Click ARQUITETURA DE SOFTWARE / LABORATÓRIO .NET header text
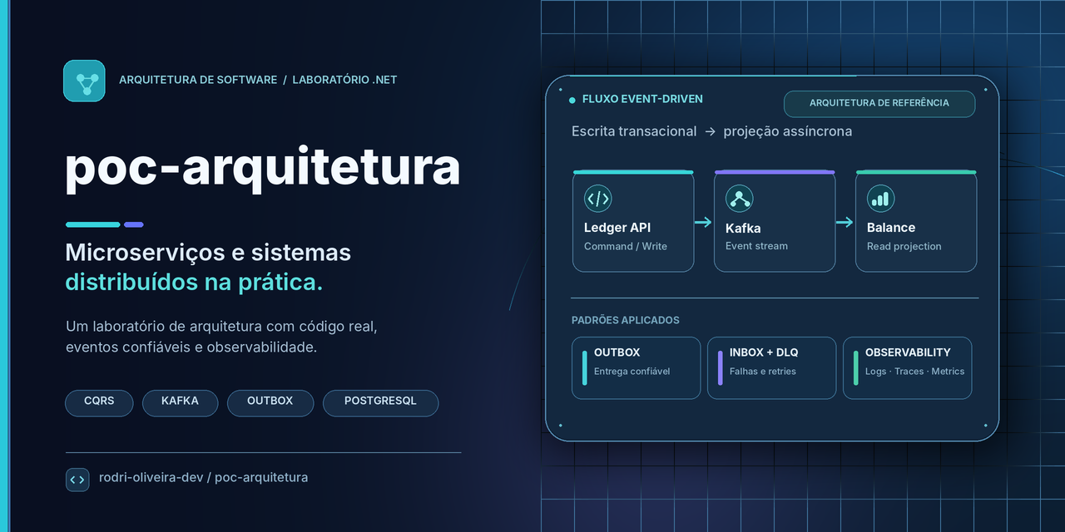Viewport: 1065px width, 532px height. click(258, 80)
